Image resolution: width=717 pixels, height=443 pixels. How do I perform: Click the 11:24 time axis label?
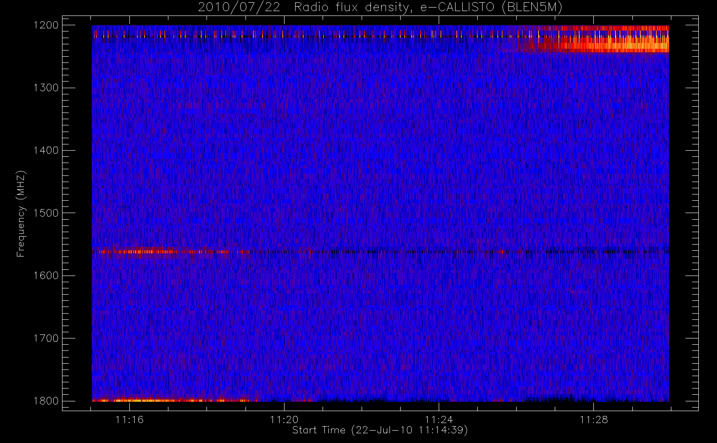(x=439, y=420)
